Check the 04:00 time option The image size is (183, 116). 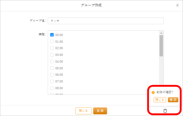52,61
